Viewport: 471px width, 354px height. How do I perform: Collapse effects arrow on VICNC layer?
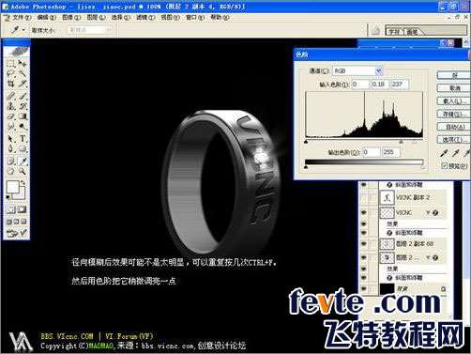[428, 213]
